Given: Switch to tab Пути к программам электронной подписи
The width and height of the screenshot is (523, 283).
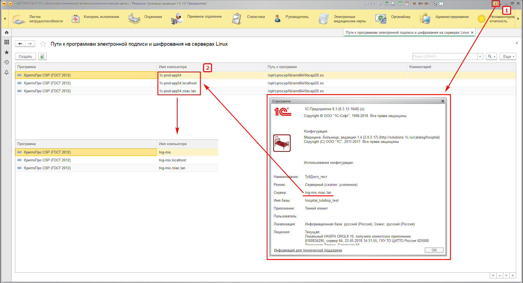Looking at the screenshot, I should coord(407,33).
